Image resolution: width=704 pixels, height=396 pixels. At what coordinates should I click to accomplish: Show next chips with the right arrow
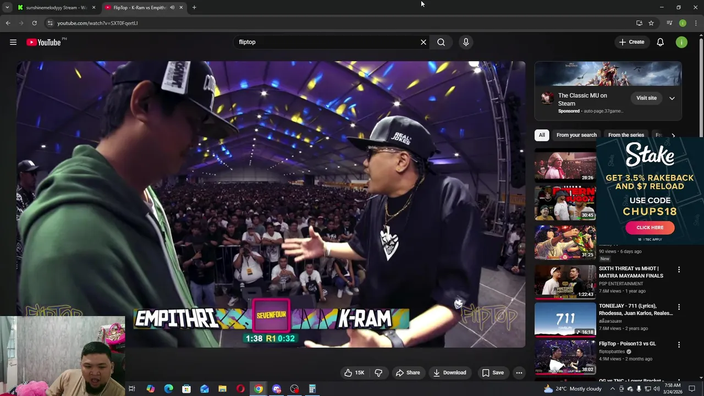(x=673, y=135)
